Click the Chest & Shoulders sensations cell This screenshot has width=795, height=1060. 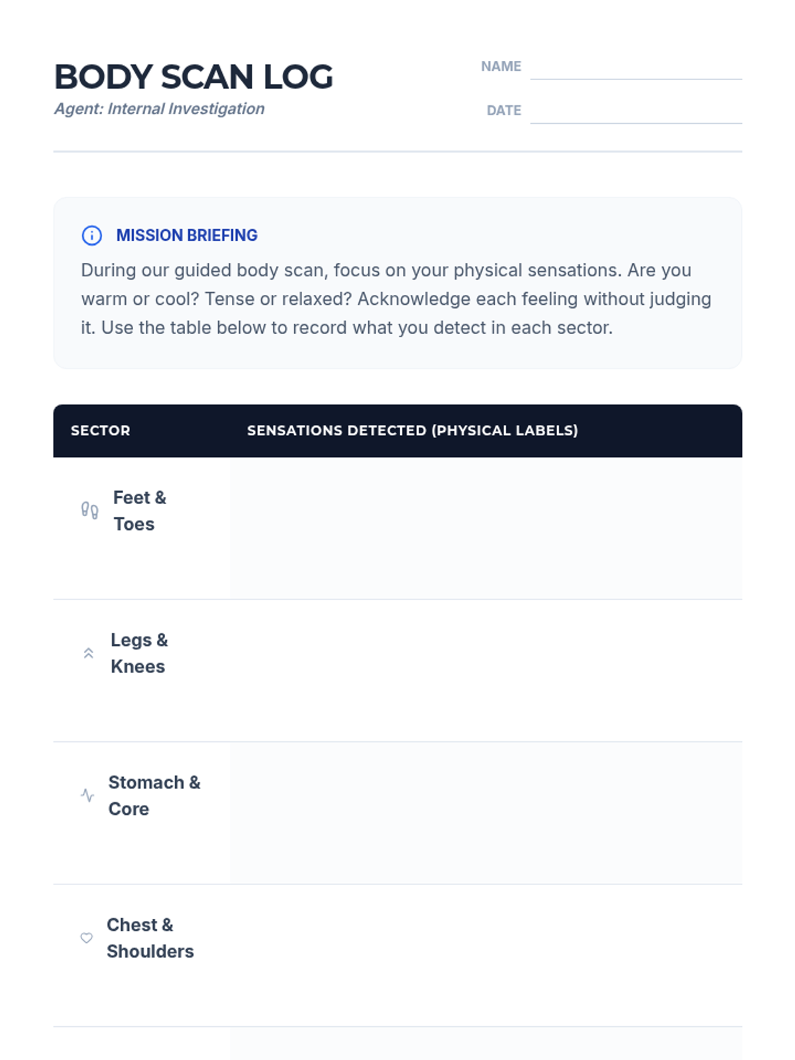tap(486, 955)
